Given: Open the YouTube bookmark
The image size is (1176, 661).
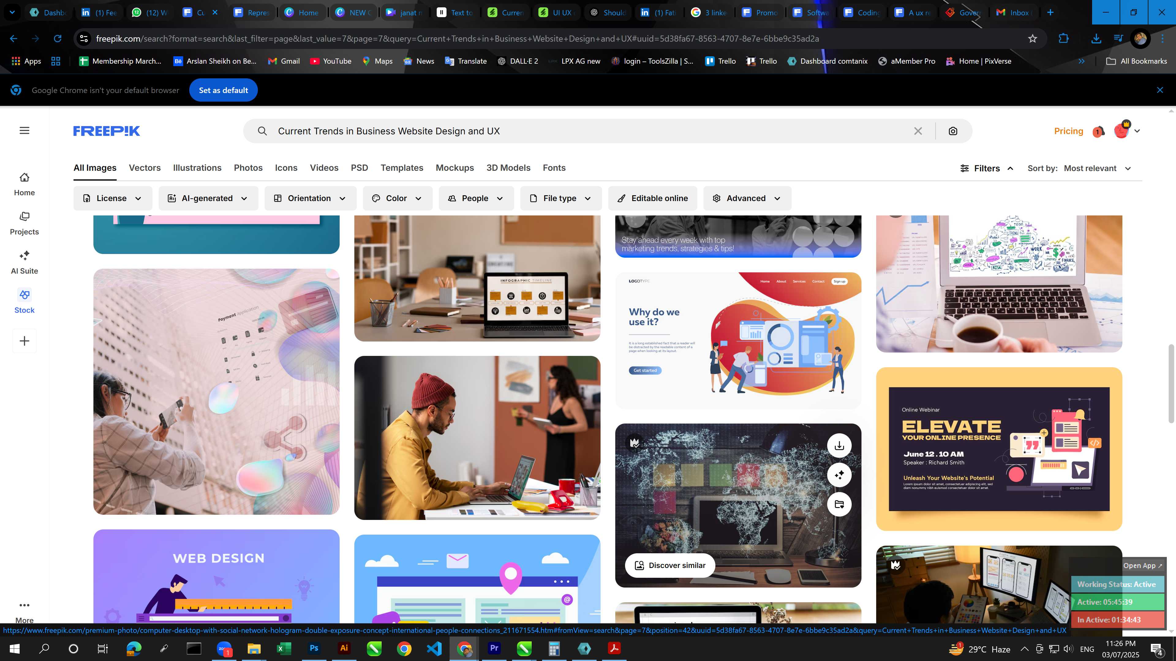Looking at the screenshot, I should [330, 61].
